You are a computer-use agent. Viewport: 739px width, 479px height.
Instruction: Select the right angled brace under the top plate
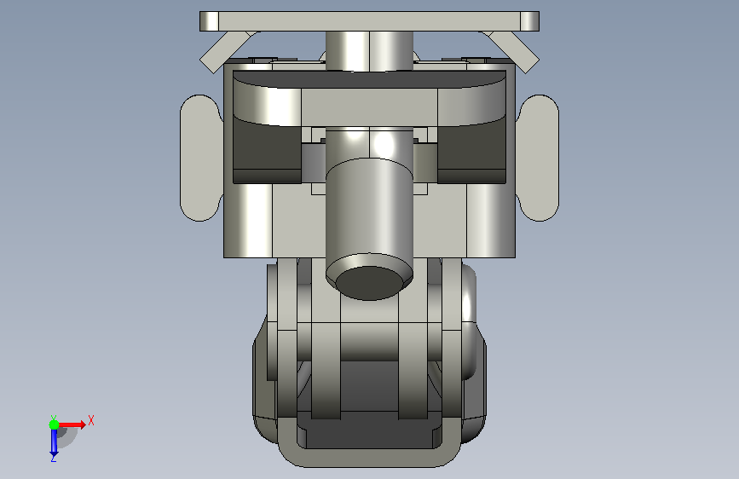(511, 52)
